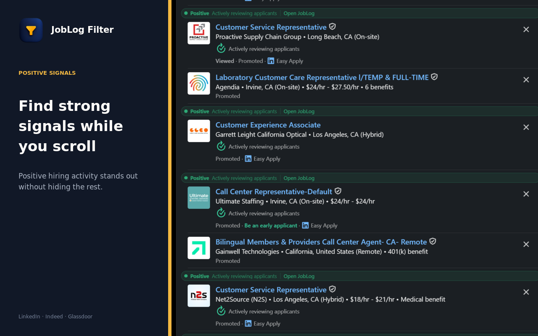
Task: Click verified badge beside Net2Source's Customer Service Representative
Action: pos(332,289)
